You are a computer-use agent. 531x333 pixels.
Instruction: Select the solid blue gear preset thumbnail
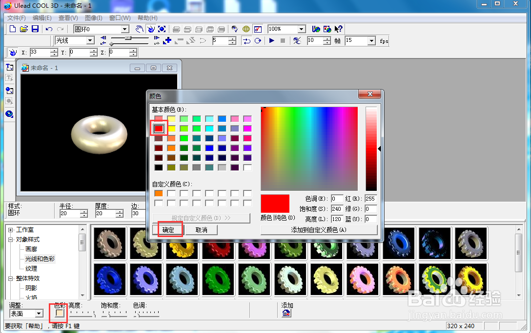[x=110, y=279]
